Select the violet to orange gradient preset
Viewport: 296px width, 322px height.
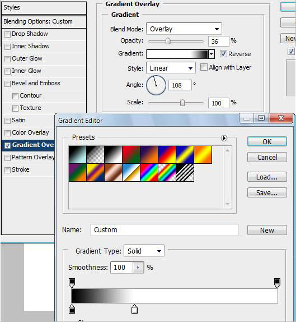pyautogui.click(x=149, y=155)
